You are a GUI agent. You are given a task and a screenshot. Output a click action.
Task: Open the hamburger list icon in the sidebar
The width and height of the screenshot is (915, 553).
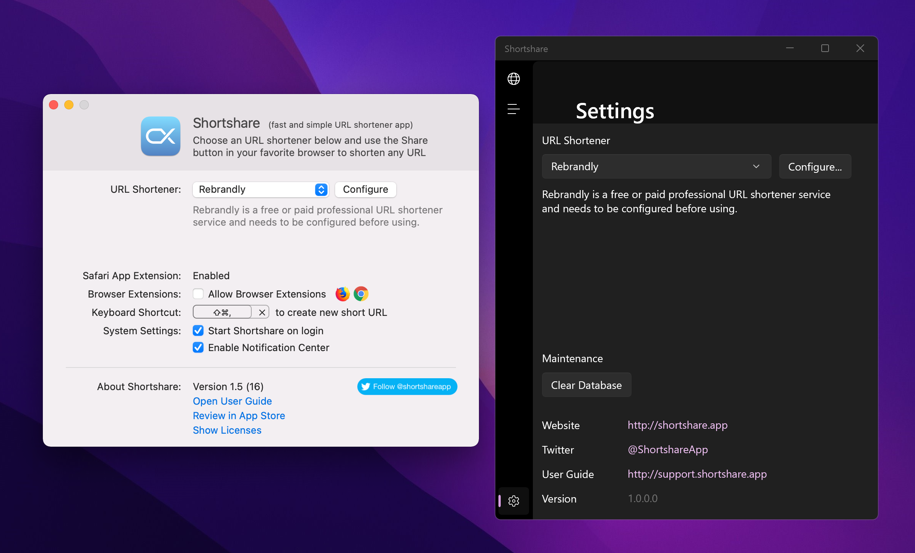(513, 109)
